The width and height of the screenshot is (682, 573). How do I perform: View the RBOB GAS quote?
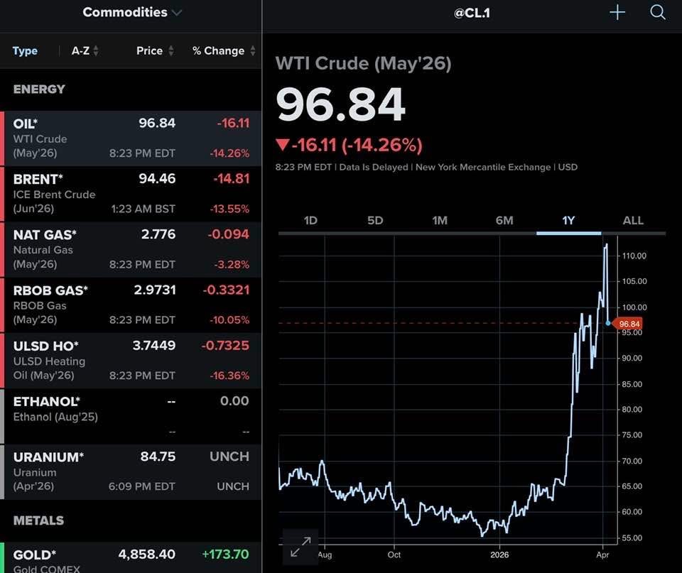coord(131,305)
